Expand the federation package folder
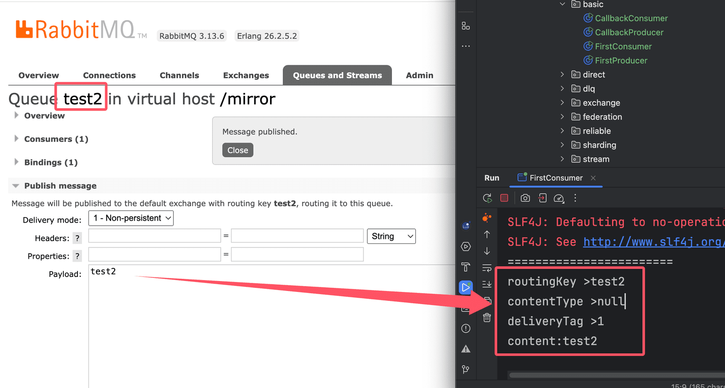 pyautogui.click(x=562, y=116)
